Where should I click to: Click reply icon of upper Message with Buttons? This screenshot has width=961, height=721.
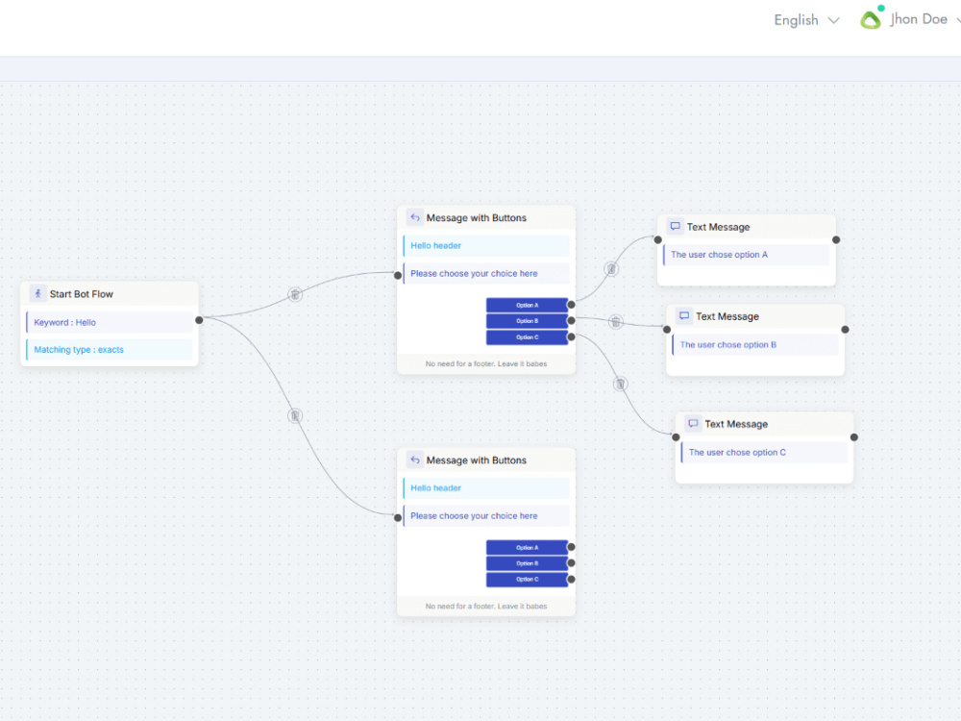tap(415, 217)
